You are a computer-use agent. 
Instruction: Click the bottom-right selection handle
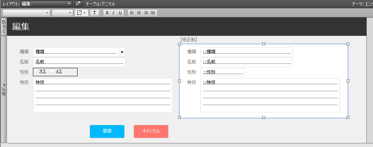[348, 117]
